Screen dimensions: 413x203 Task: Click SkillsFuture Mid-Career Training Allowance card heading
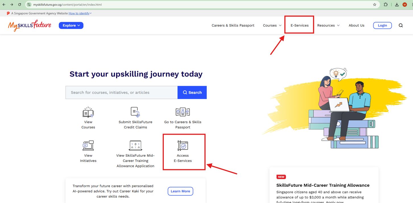coord(323,185)
